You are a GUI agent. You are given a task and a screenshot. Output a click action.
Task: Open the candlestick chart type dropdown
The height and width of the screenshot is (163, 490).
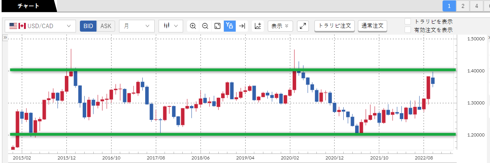point(170,26)
